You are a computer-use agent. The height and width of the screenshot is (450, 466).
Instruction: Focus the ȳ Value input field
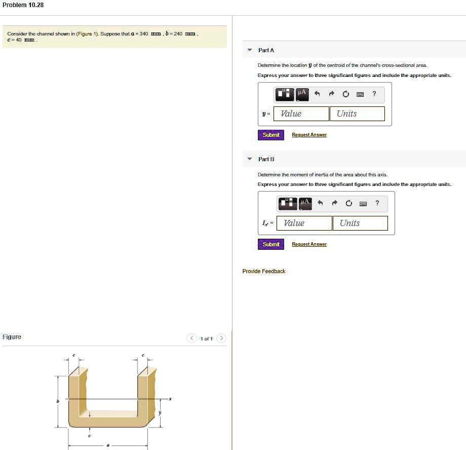click(301, 114)
